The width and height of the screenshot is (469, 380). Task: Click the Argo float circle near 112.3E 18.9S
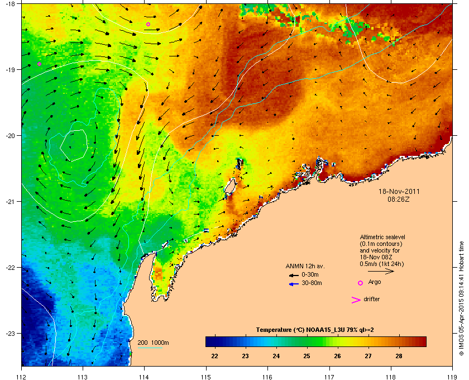tap(39, 64)
